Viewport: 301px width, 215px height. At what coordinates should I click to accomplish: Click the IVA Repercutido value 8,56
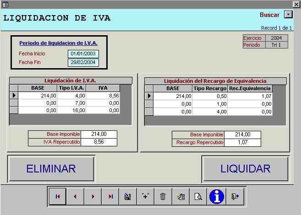pyautogui.click(x=99, y=142)
